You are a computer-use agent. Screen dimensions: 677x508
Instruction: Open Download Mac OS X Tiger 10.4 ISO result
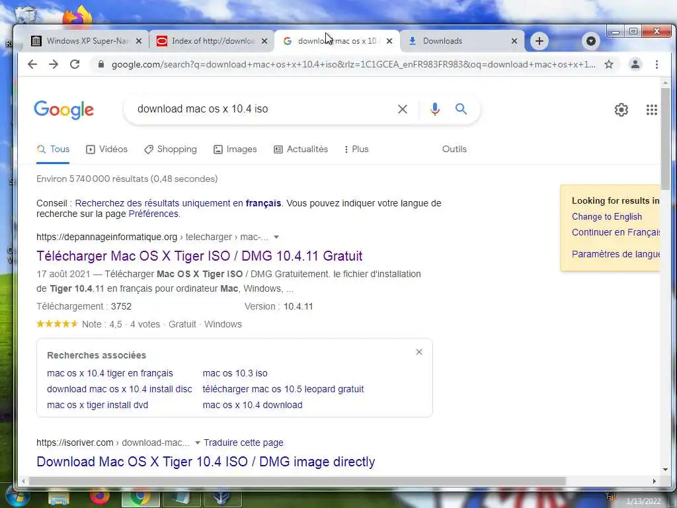(206, 461)
